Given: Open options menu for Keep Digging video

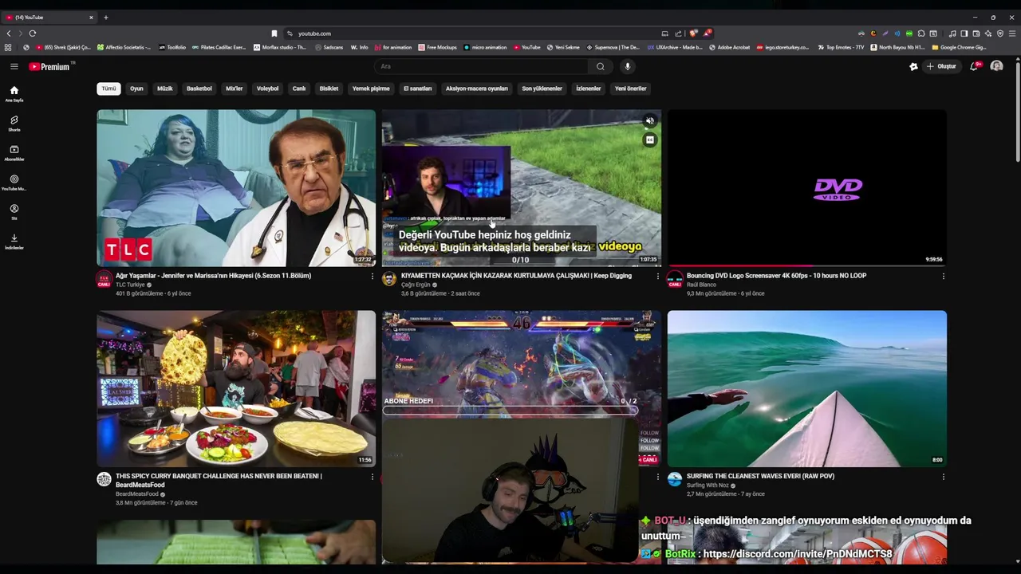Looking at the screenshot, I should pos(657,276).
